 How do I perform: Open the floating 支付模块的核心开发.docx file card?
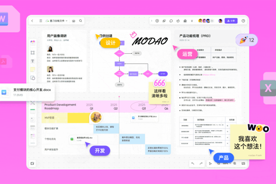(x=27, y=92)
